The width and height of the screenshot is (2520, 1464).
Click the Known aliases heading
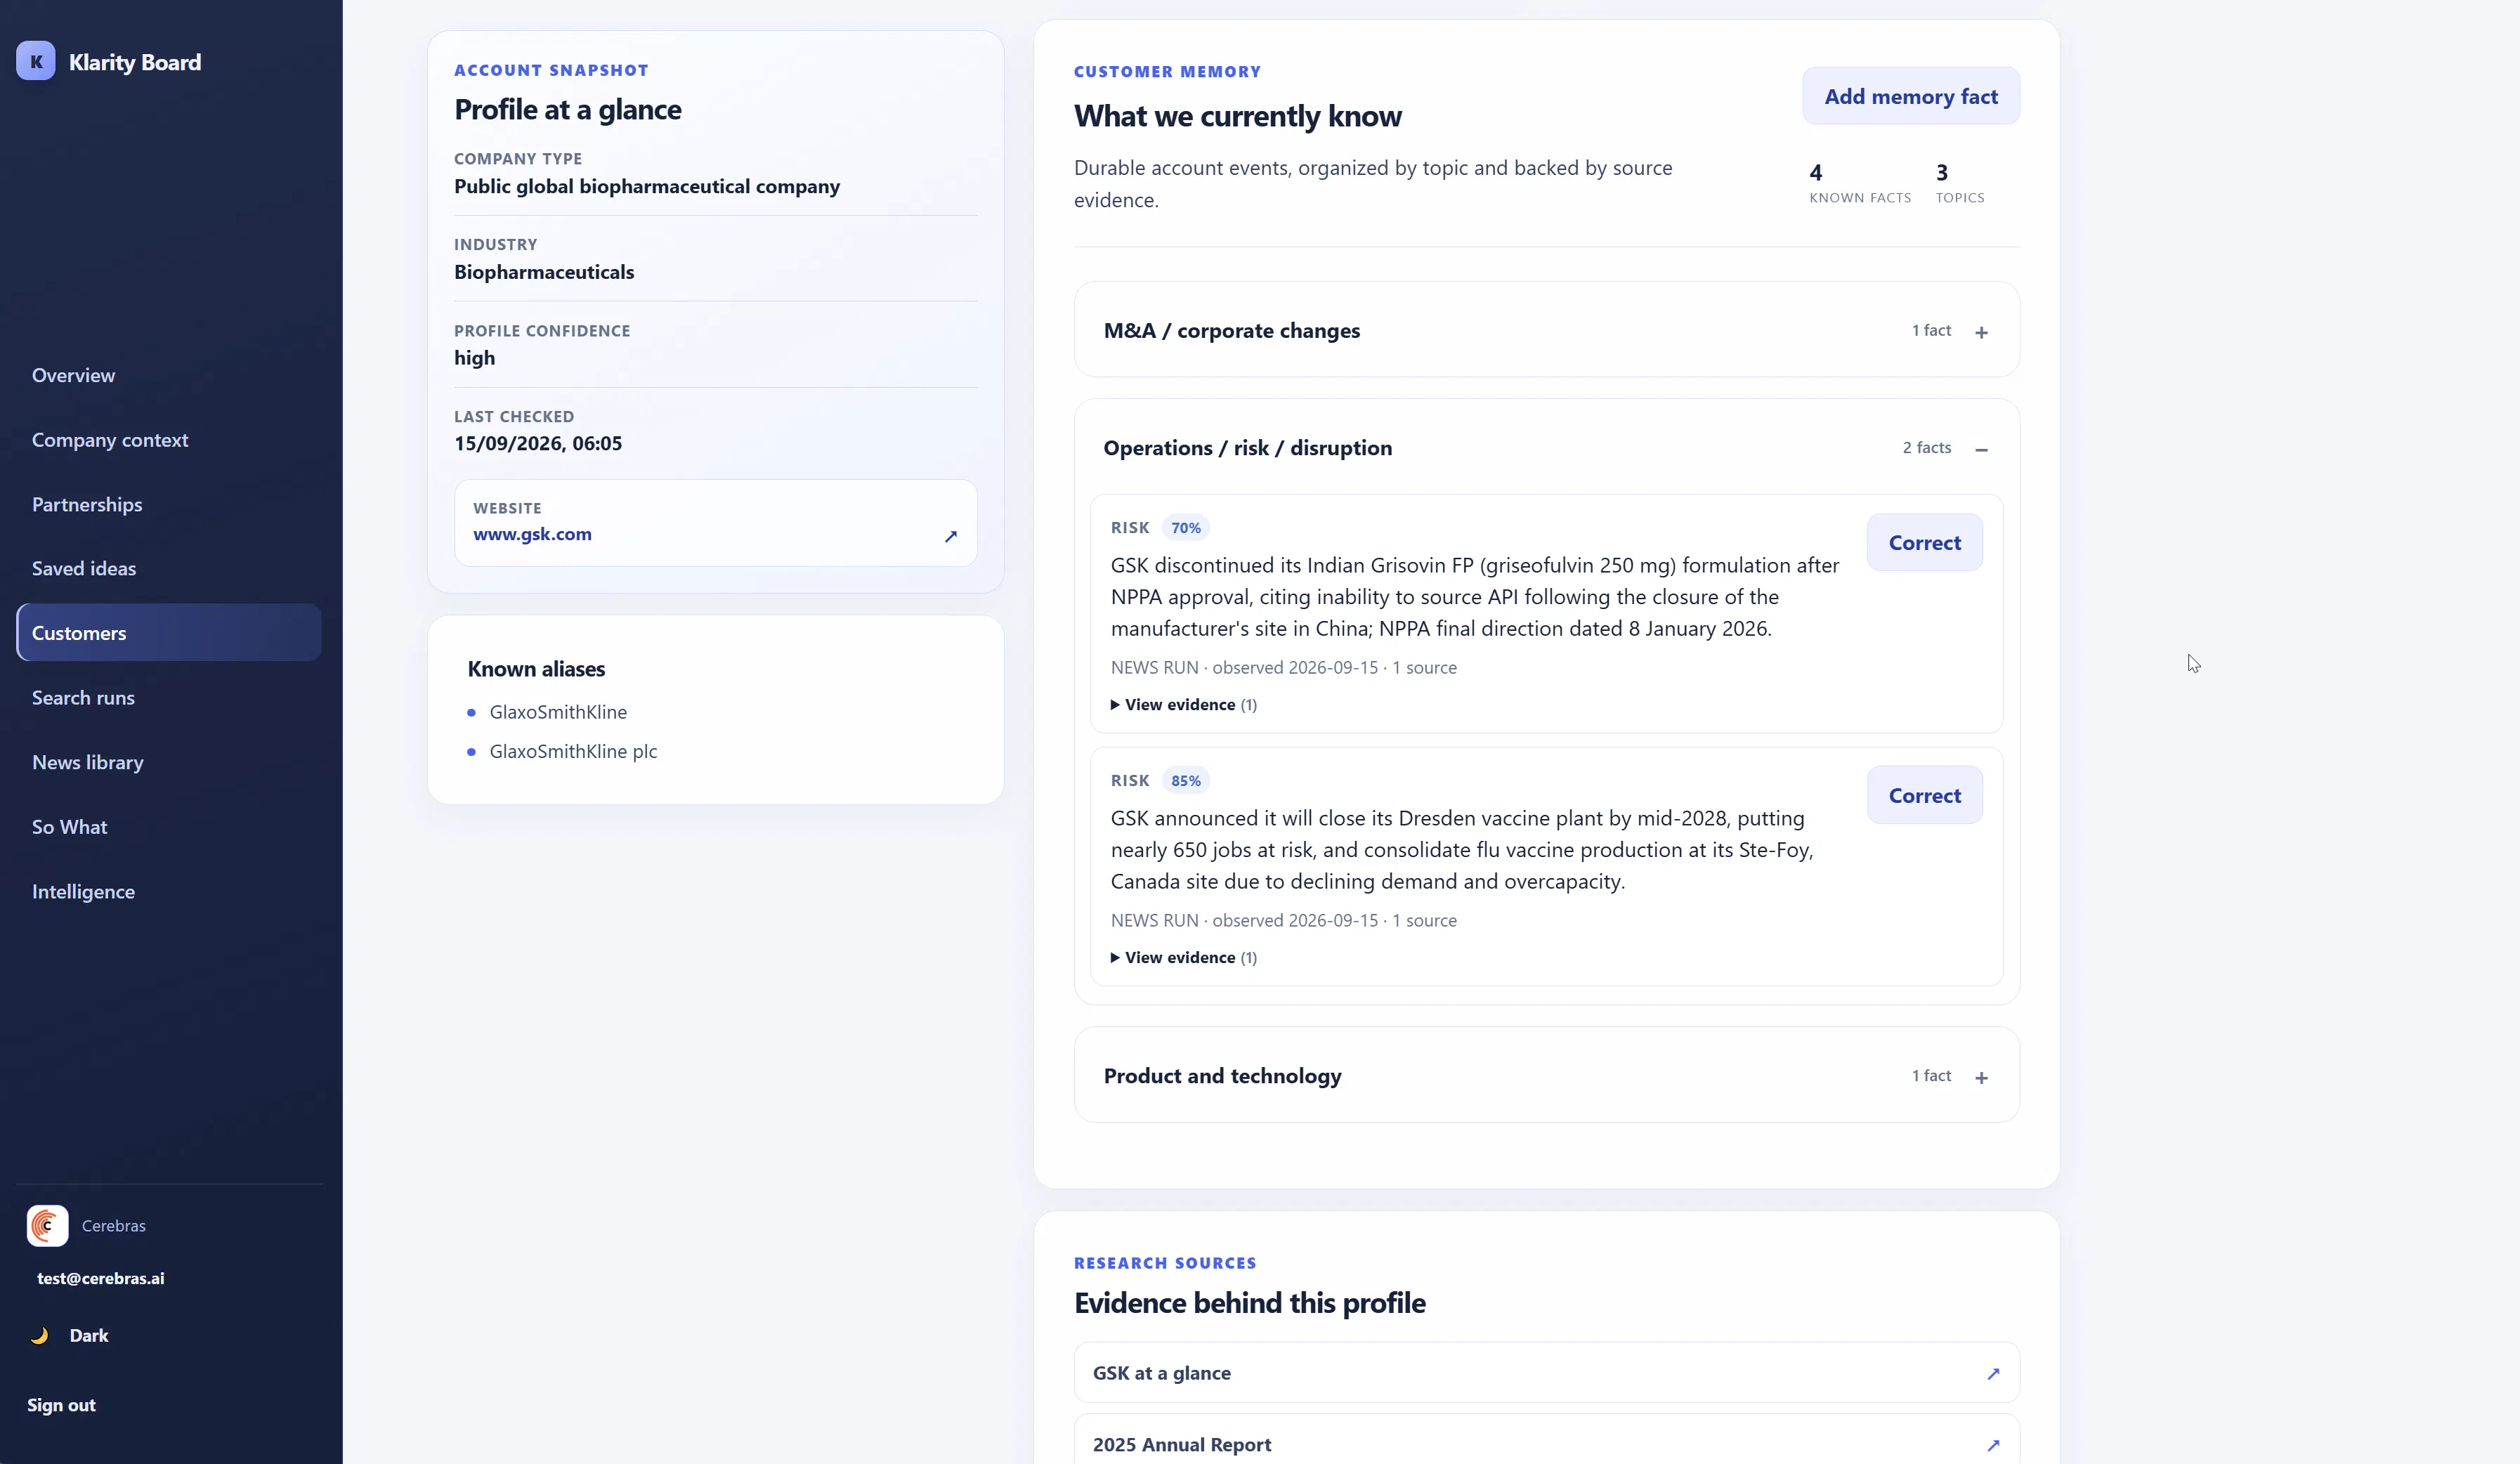536,669
